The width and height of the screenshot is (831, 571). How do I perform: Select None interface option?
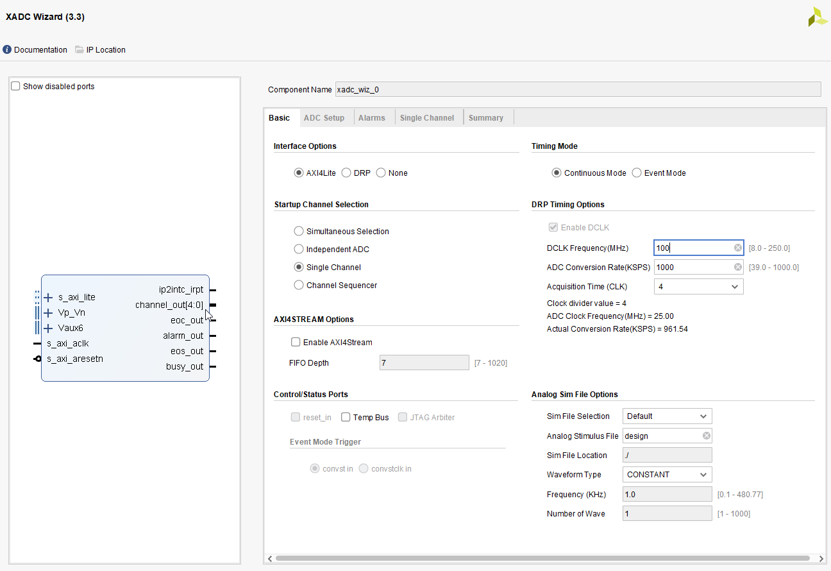tap(381, 173)
